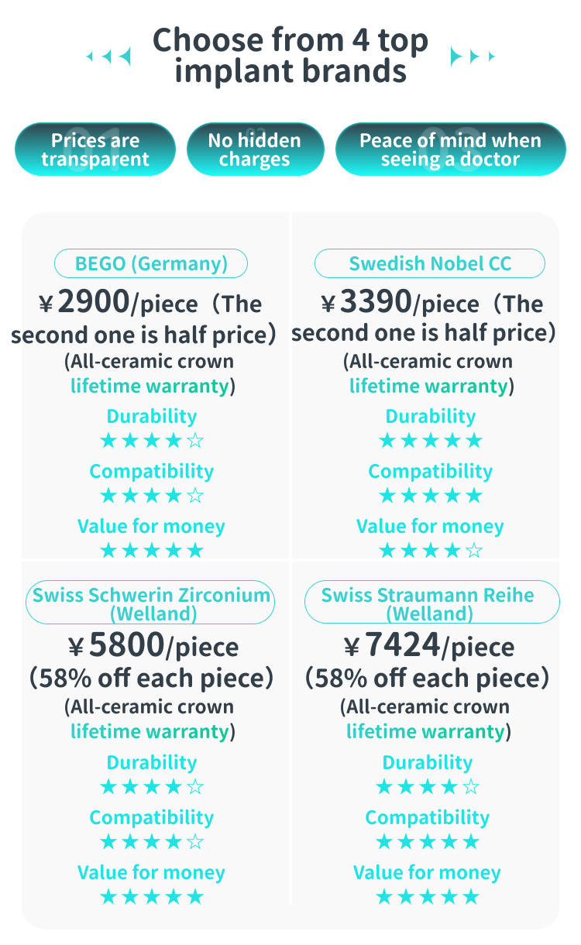Click the ¥5800/piece price
This screenshot has width=581, height=945.
click(153, 645)
